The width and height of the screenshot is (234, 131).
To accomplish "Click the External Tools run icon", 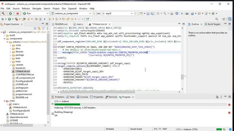I will click(16, 19).
